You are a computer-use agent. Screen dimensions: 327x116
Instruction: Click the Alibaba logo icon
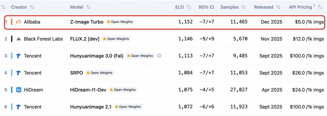coord(19,22)
